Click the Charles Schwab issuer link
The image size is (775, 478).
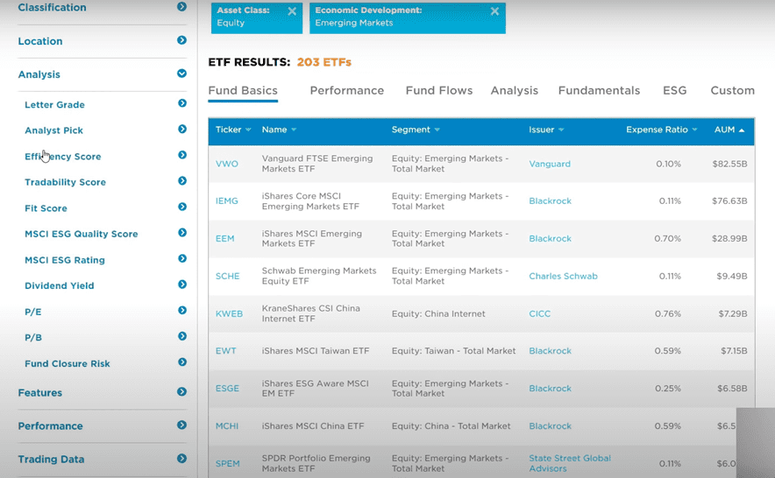pyautogui.click(x=563, y=276)
